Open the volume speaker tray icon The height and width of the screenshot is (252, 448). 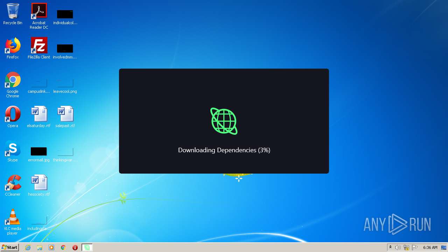click(398, 247)
